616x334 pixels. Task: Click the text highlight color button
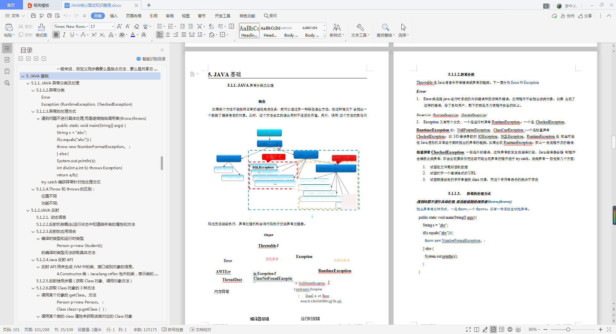coord(122,35)
